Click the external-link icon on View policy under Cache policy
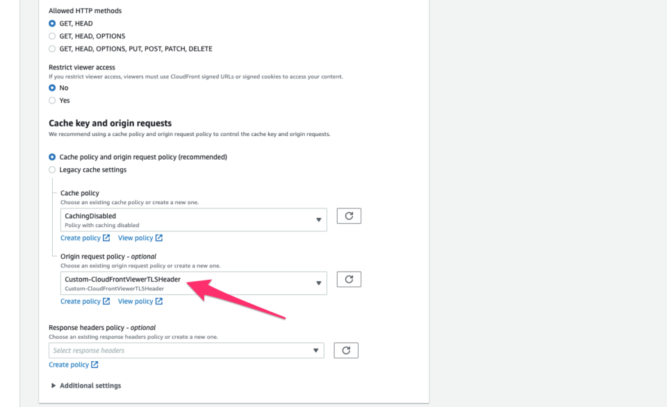The height and width of the screenshot is (407, 667). pos(159,238)
